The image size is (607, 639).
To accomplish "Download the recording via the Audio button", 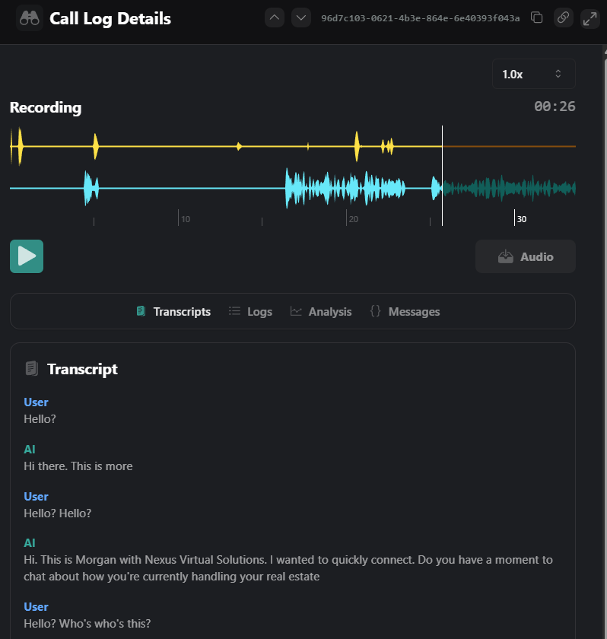I will [x=526, y=256].
